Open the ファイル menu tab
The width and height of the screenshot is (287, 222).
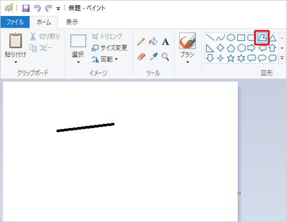coord(15,22)
